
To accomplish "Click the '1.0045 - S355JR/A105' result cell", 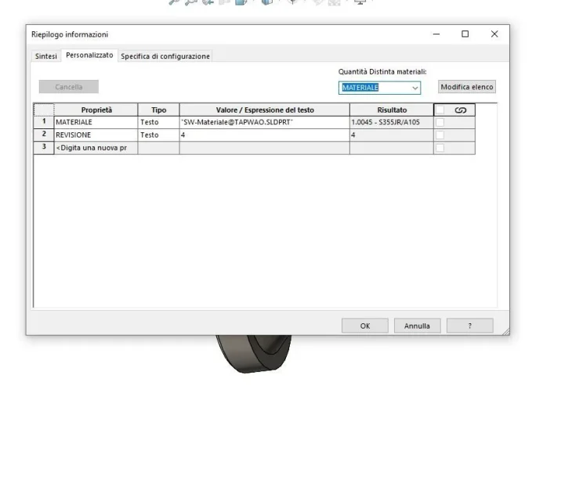I will click(392, 122).
